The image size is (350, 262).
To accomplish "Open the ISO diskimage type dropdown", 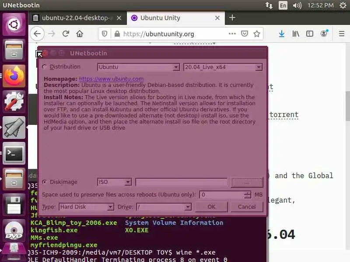I will pyautogui.click(x=114, y=182).
